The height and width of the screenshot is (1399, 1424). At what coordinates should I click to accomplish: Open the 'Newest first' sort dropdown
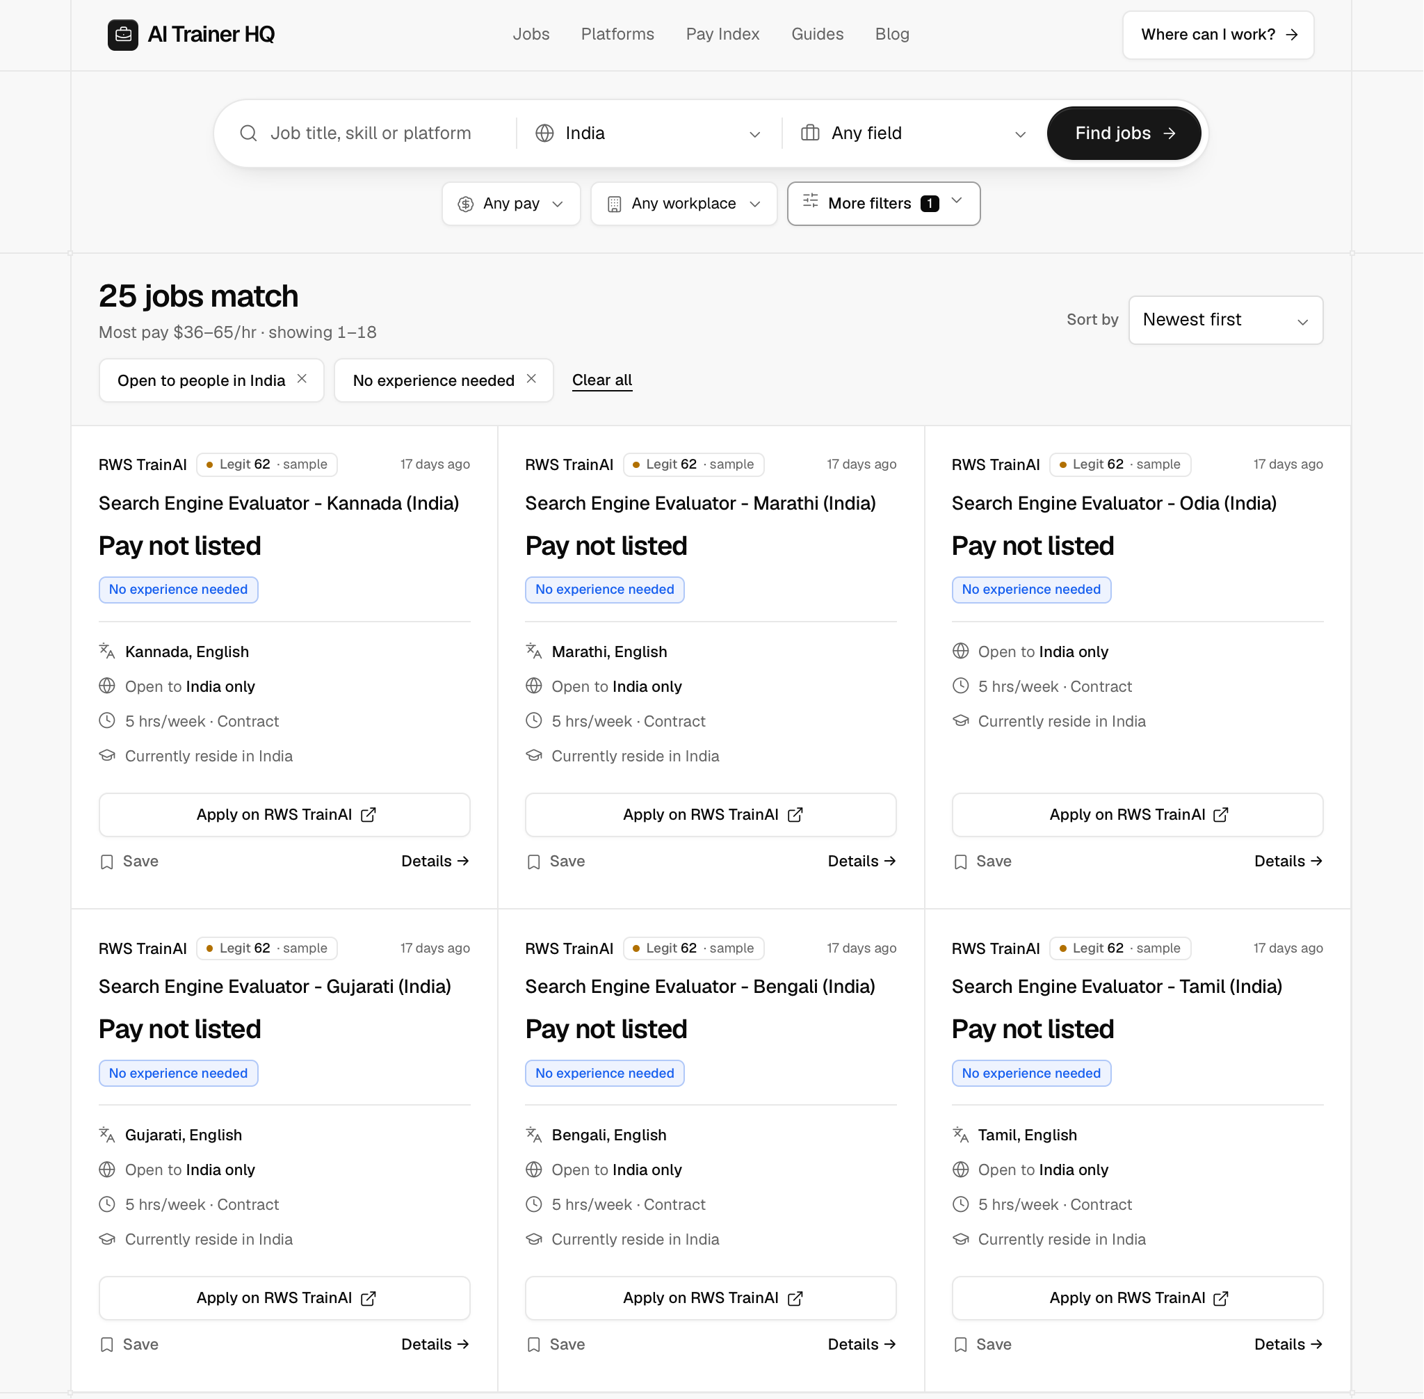pos(1226,320)
